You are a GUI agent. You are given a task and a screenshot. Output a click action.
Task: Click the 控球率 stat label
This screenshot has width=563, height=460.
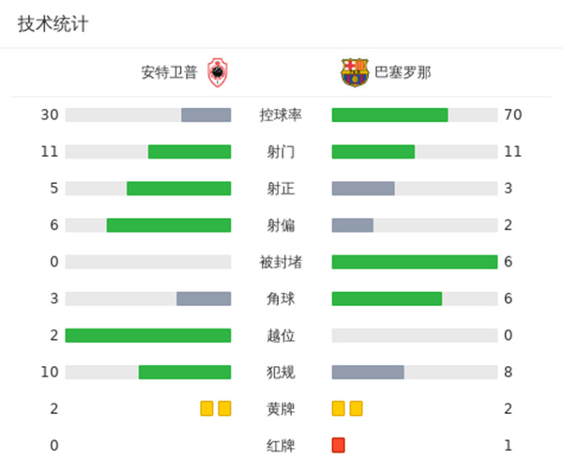[281, 115]
